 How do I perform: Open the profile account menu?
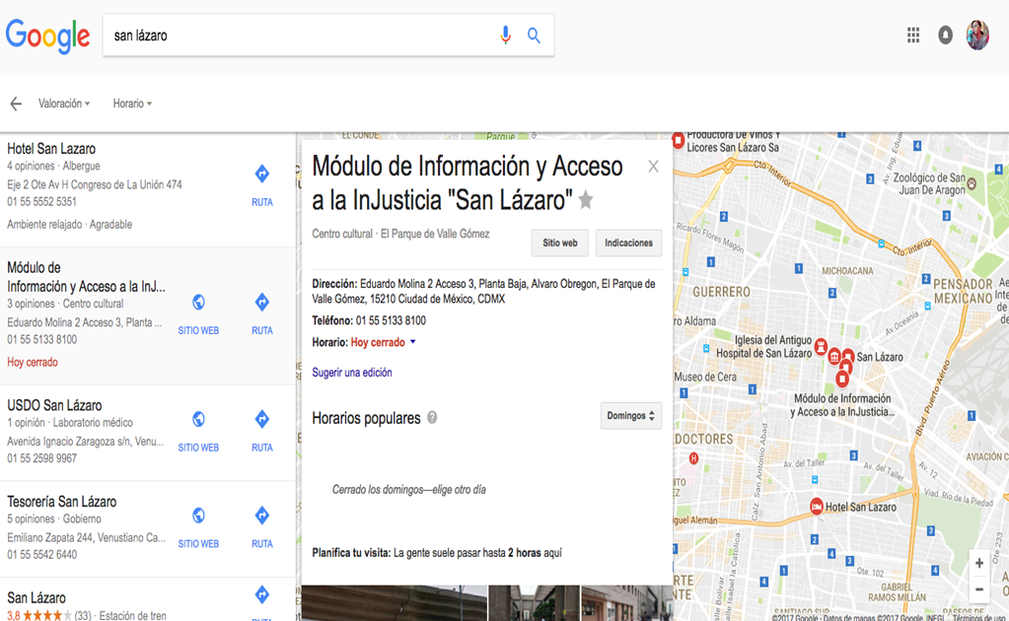[978, 34]
